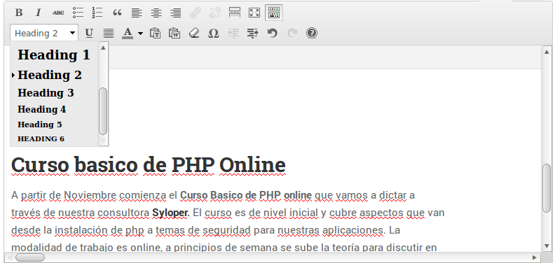
Task: Insert a bulleted list
Action: coord(78,13)
